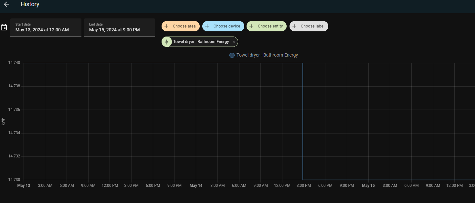The image size is (475, 203).
Task: Open the calendar date range picker
Action: [x=4, y=27]
